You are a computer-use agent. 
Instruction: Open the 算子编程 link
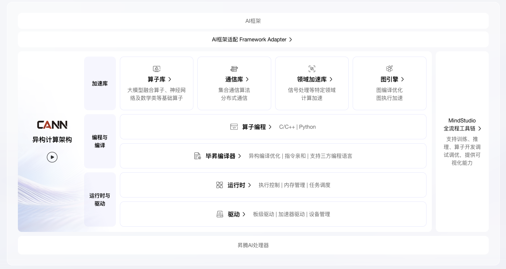(254, 127)
